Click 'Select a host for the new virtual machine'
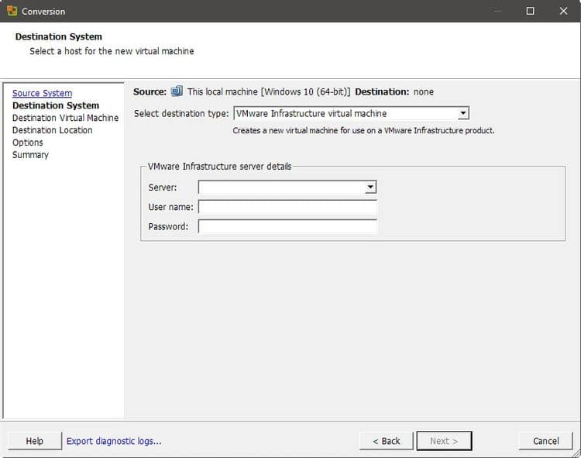Viewport: 581px width, 458px height. click(x=112, y=51)
